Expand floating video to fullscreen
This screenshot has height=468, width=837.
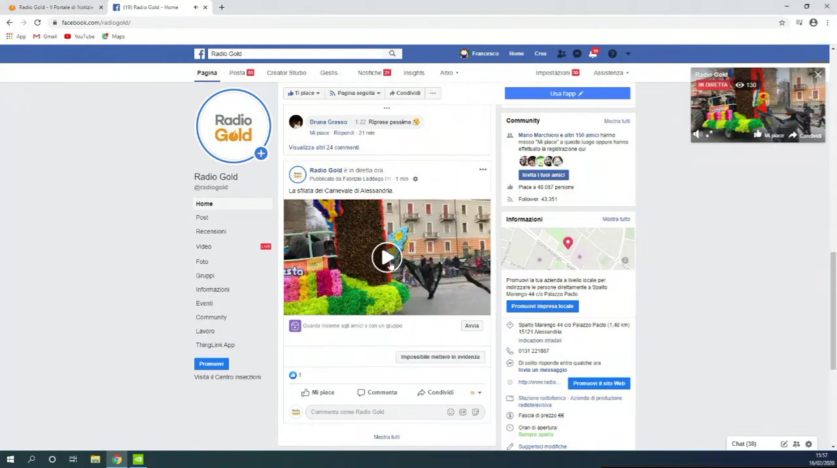709,135
